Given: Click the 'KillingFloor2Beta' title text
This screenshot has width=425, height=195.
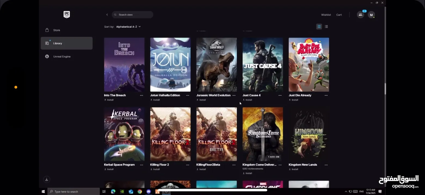Looking at the screenshot, I should tap(208, 165).
